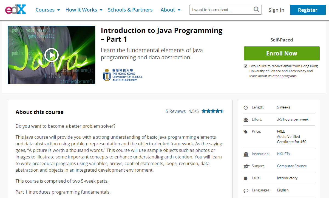This screenshot has width=329, height=198.
Task: Expand the How It Works dropdown
Action: 84,10
